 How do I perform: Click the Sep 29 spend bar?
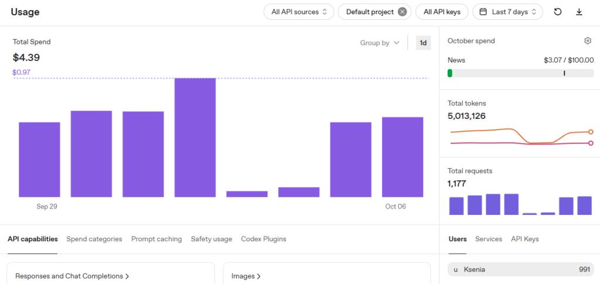[39, 160]
